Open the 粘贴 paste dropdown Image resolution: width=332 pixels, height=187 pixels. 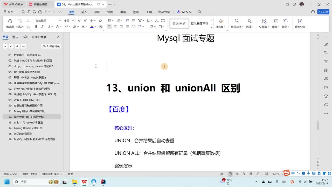[x=20, y=27]
